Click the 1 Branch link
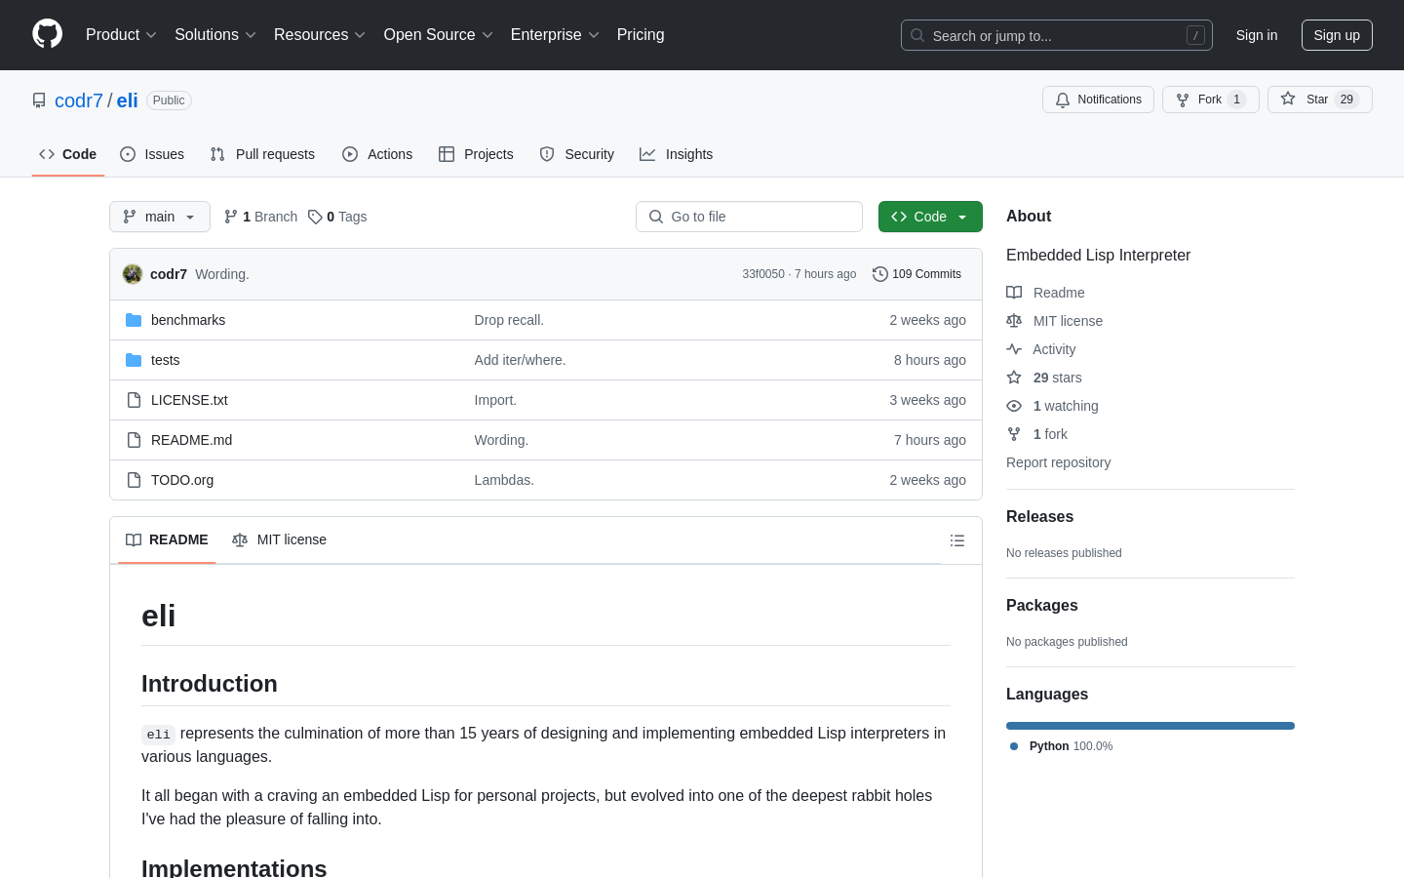This screenshot has height=878, width=1404. click(260, 217)
